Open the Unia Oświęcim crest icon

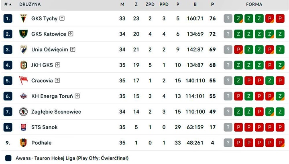click(x=23, y=50)
